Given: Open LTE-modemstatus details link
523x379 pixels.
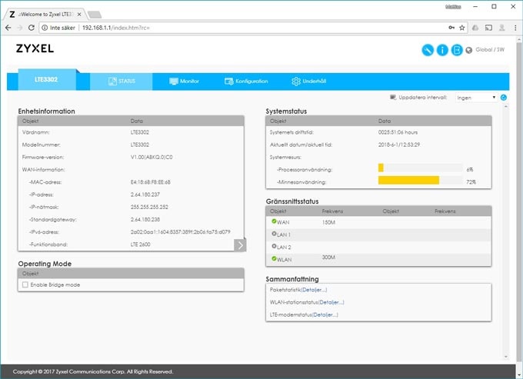Looking at the screenshot, I should 328,314.
